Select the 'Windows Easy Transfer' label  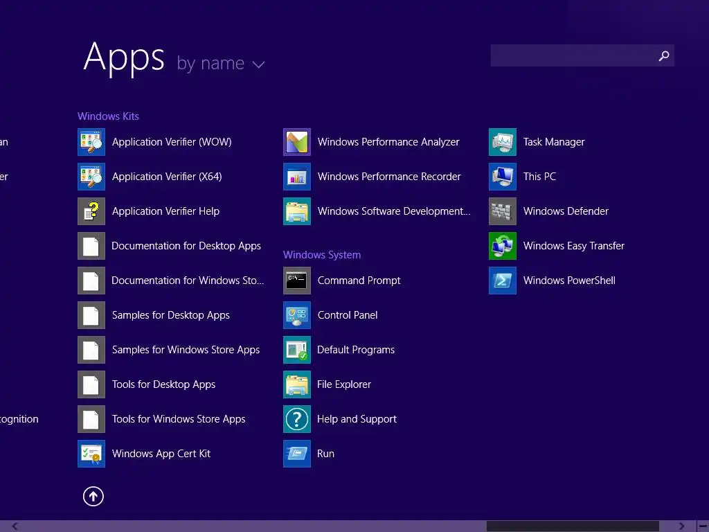[574, 246]
